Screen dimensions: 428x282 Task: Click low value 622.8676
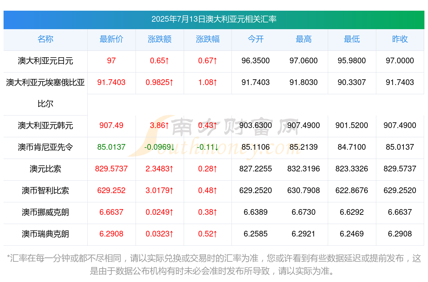tap(352, 191)
